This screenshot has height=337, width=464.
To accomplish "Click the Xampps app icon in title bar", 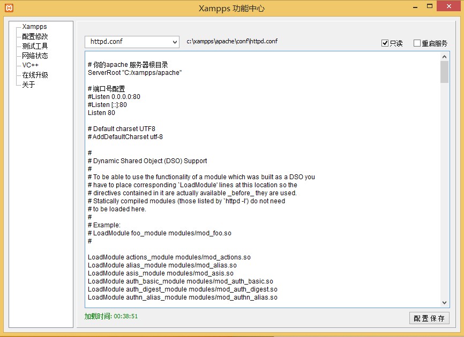I will (9, 8).
